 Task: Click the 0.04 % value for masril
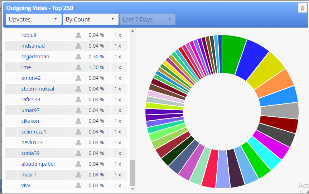(96, 175)
